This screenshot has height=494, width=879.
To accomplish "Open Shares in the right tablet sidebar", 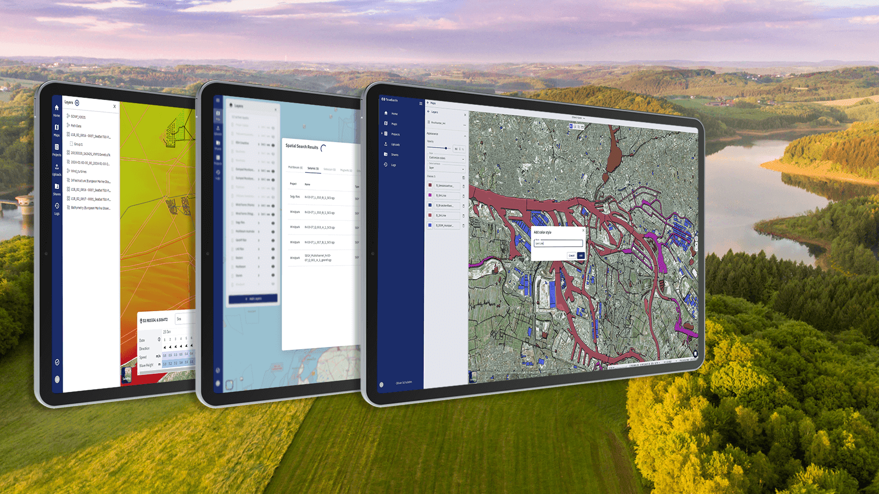I will point(391,154).
